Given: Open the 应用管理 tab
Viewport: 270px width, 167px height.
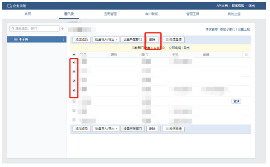Looking at the screenshot, I should (x=110, y=14).
